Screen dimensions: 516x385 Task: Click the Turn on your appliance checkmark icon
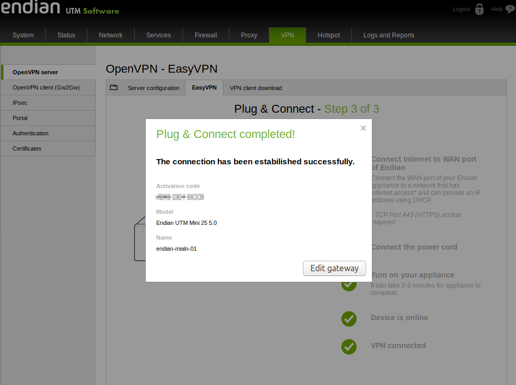tap(349, 286)
